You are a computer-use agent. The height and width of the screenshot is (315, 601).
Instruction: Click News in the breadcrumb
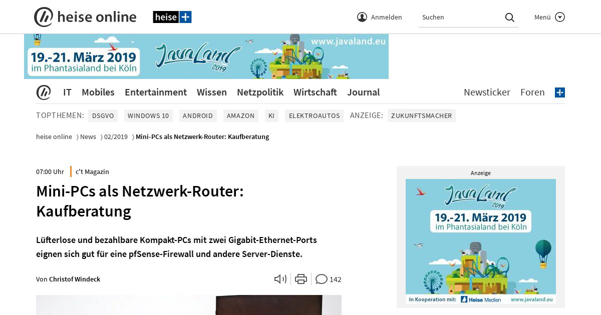[88, 136]
